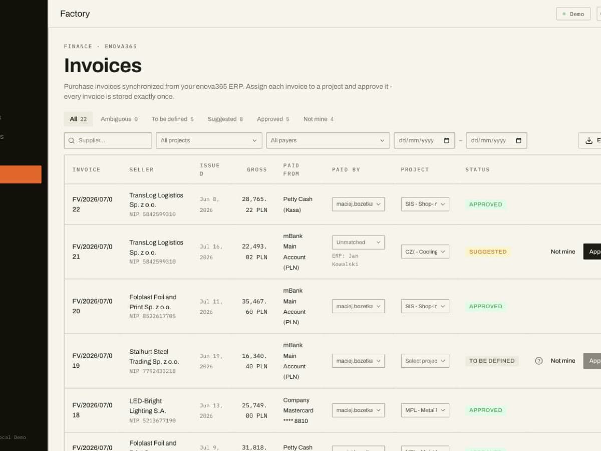The width and height of the screenshot is (601, 451).
Task: Click help question icon in FV/2026/07/019 row
Action: (x=539, y=361)
